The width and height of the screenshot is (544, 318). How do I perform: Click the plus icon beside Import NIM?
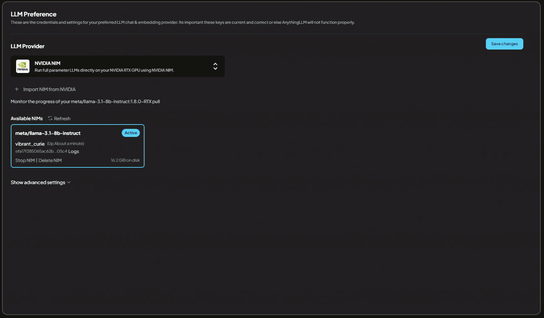coord(17,89)
